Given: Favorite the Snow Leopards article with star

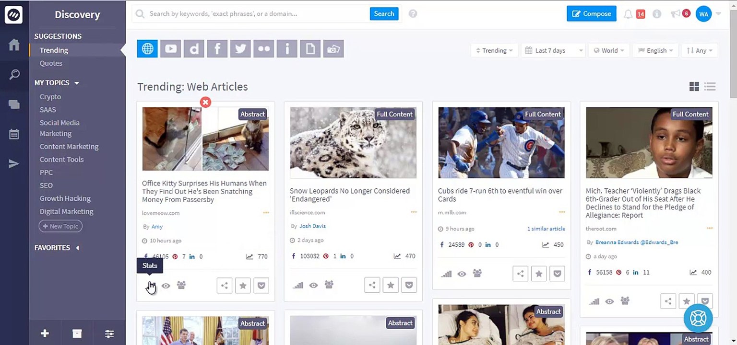Looking at the screenshot, I should point(391,286).
